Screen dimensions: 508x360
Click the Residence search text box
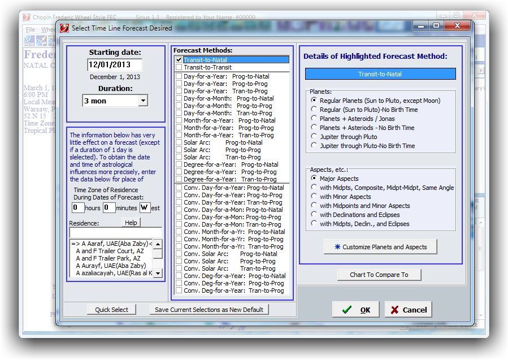[x=115, y=232]
